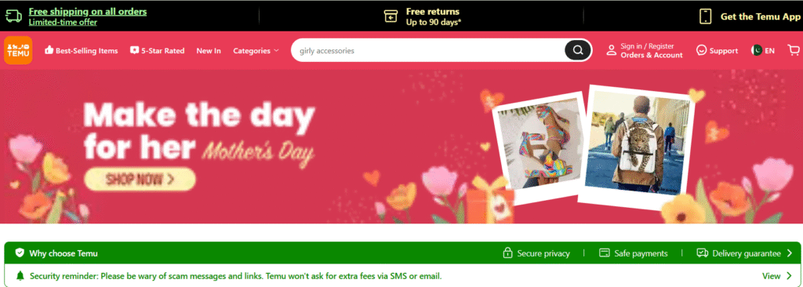803x287 pixels.
Task: Expand the Categories dropdown menu
Action: 256,51
